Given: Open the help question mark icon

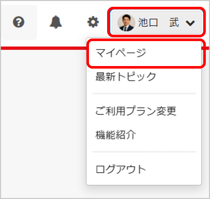Looking at the screenshot, I should (19, 22).
